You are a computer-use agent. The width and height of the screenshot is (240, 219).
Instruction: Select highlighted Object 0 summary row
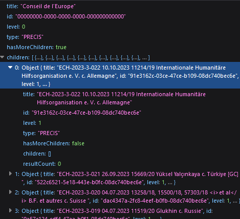click(120, 76)
